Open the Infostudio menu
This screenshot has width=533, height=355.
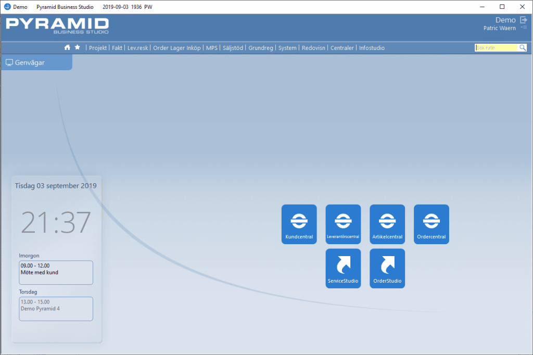click(x=372, y=48)
